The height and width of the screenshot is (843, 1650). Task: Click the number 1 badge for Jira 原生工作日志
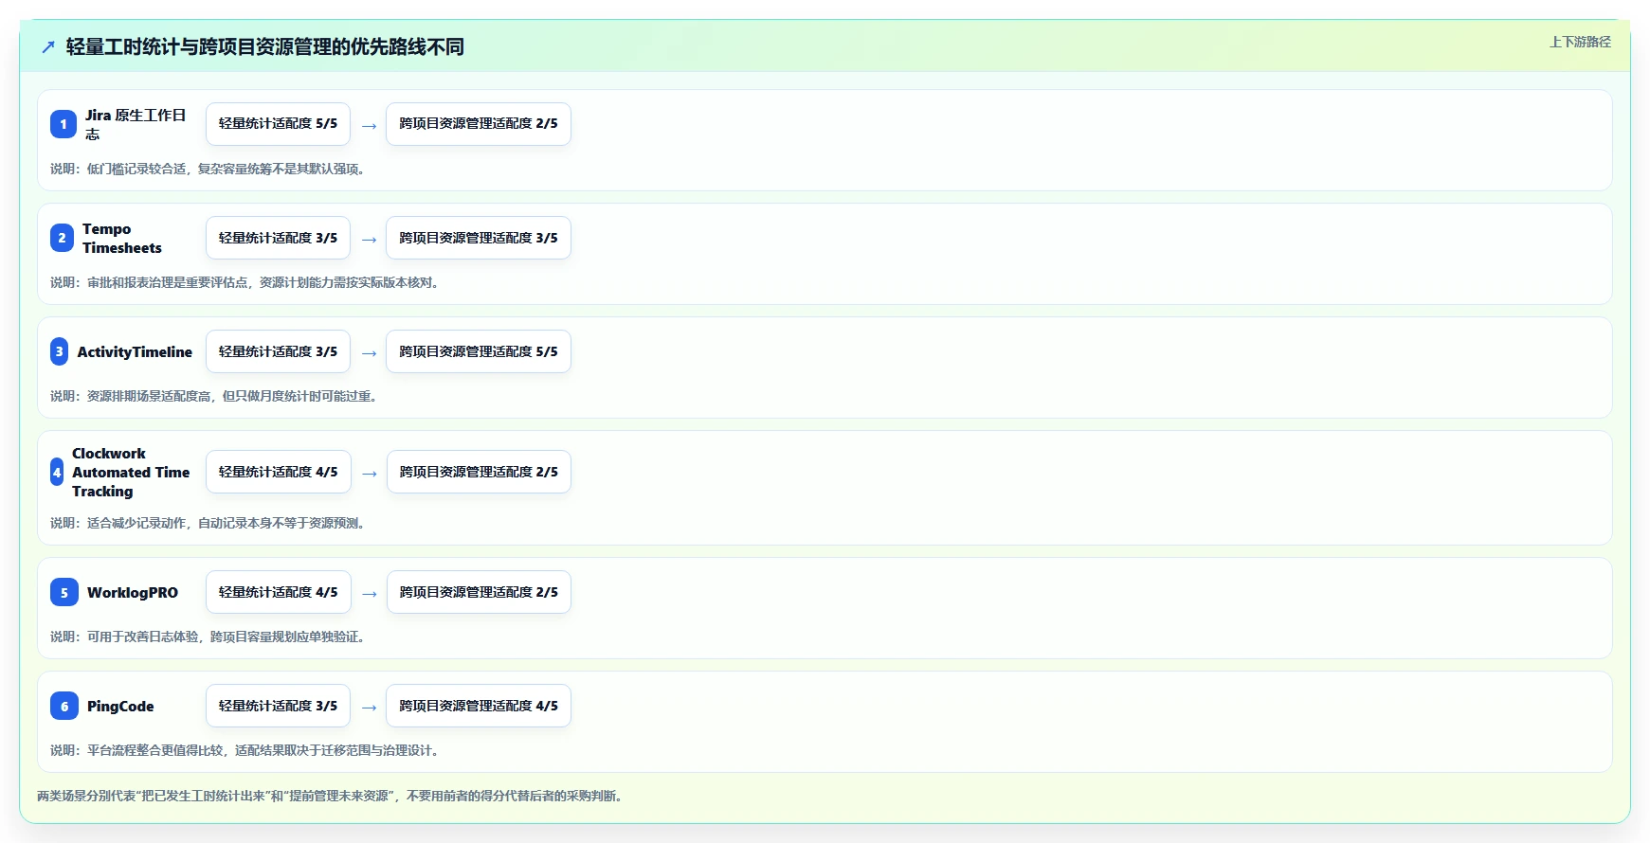(63, 124)
